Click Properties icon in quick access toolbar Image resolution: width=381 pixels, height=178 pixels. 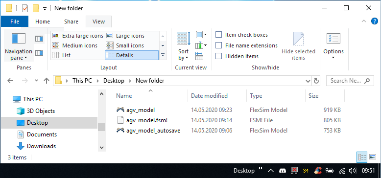(x=25, y=8)
